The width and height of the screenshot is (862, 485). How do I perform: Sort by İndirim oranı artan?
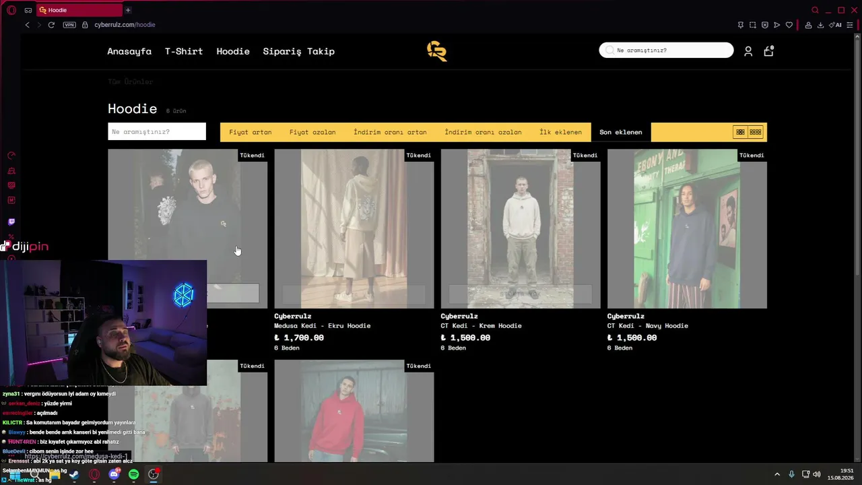390,132
